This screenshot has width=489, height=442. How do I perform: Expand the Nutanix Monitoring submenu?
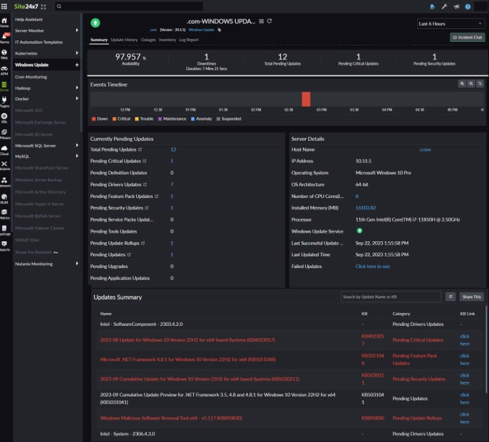[x=77, y=264]
